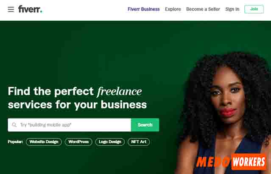271x174 pixels.
Task: Open the Sign in page
Action: tap(232, 9)
